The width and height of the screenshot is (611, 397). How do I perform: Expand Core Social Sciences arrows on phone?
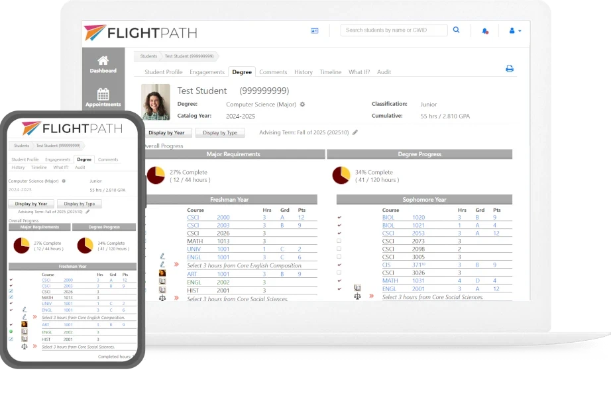coord(34,346)
